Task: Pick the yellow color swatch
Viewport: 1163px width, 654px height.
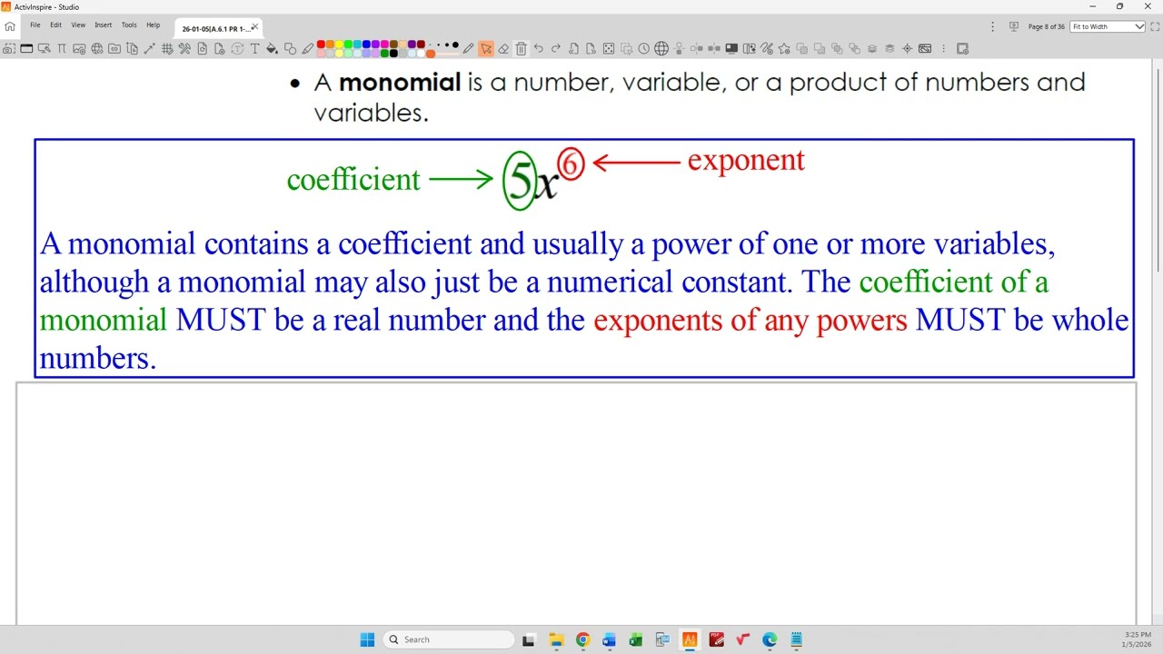Action: click(x=339, y=44)
